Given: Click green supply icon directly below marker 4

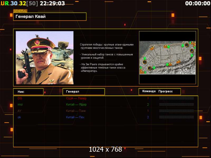Looking at the screenshot, I should point(192,55).
